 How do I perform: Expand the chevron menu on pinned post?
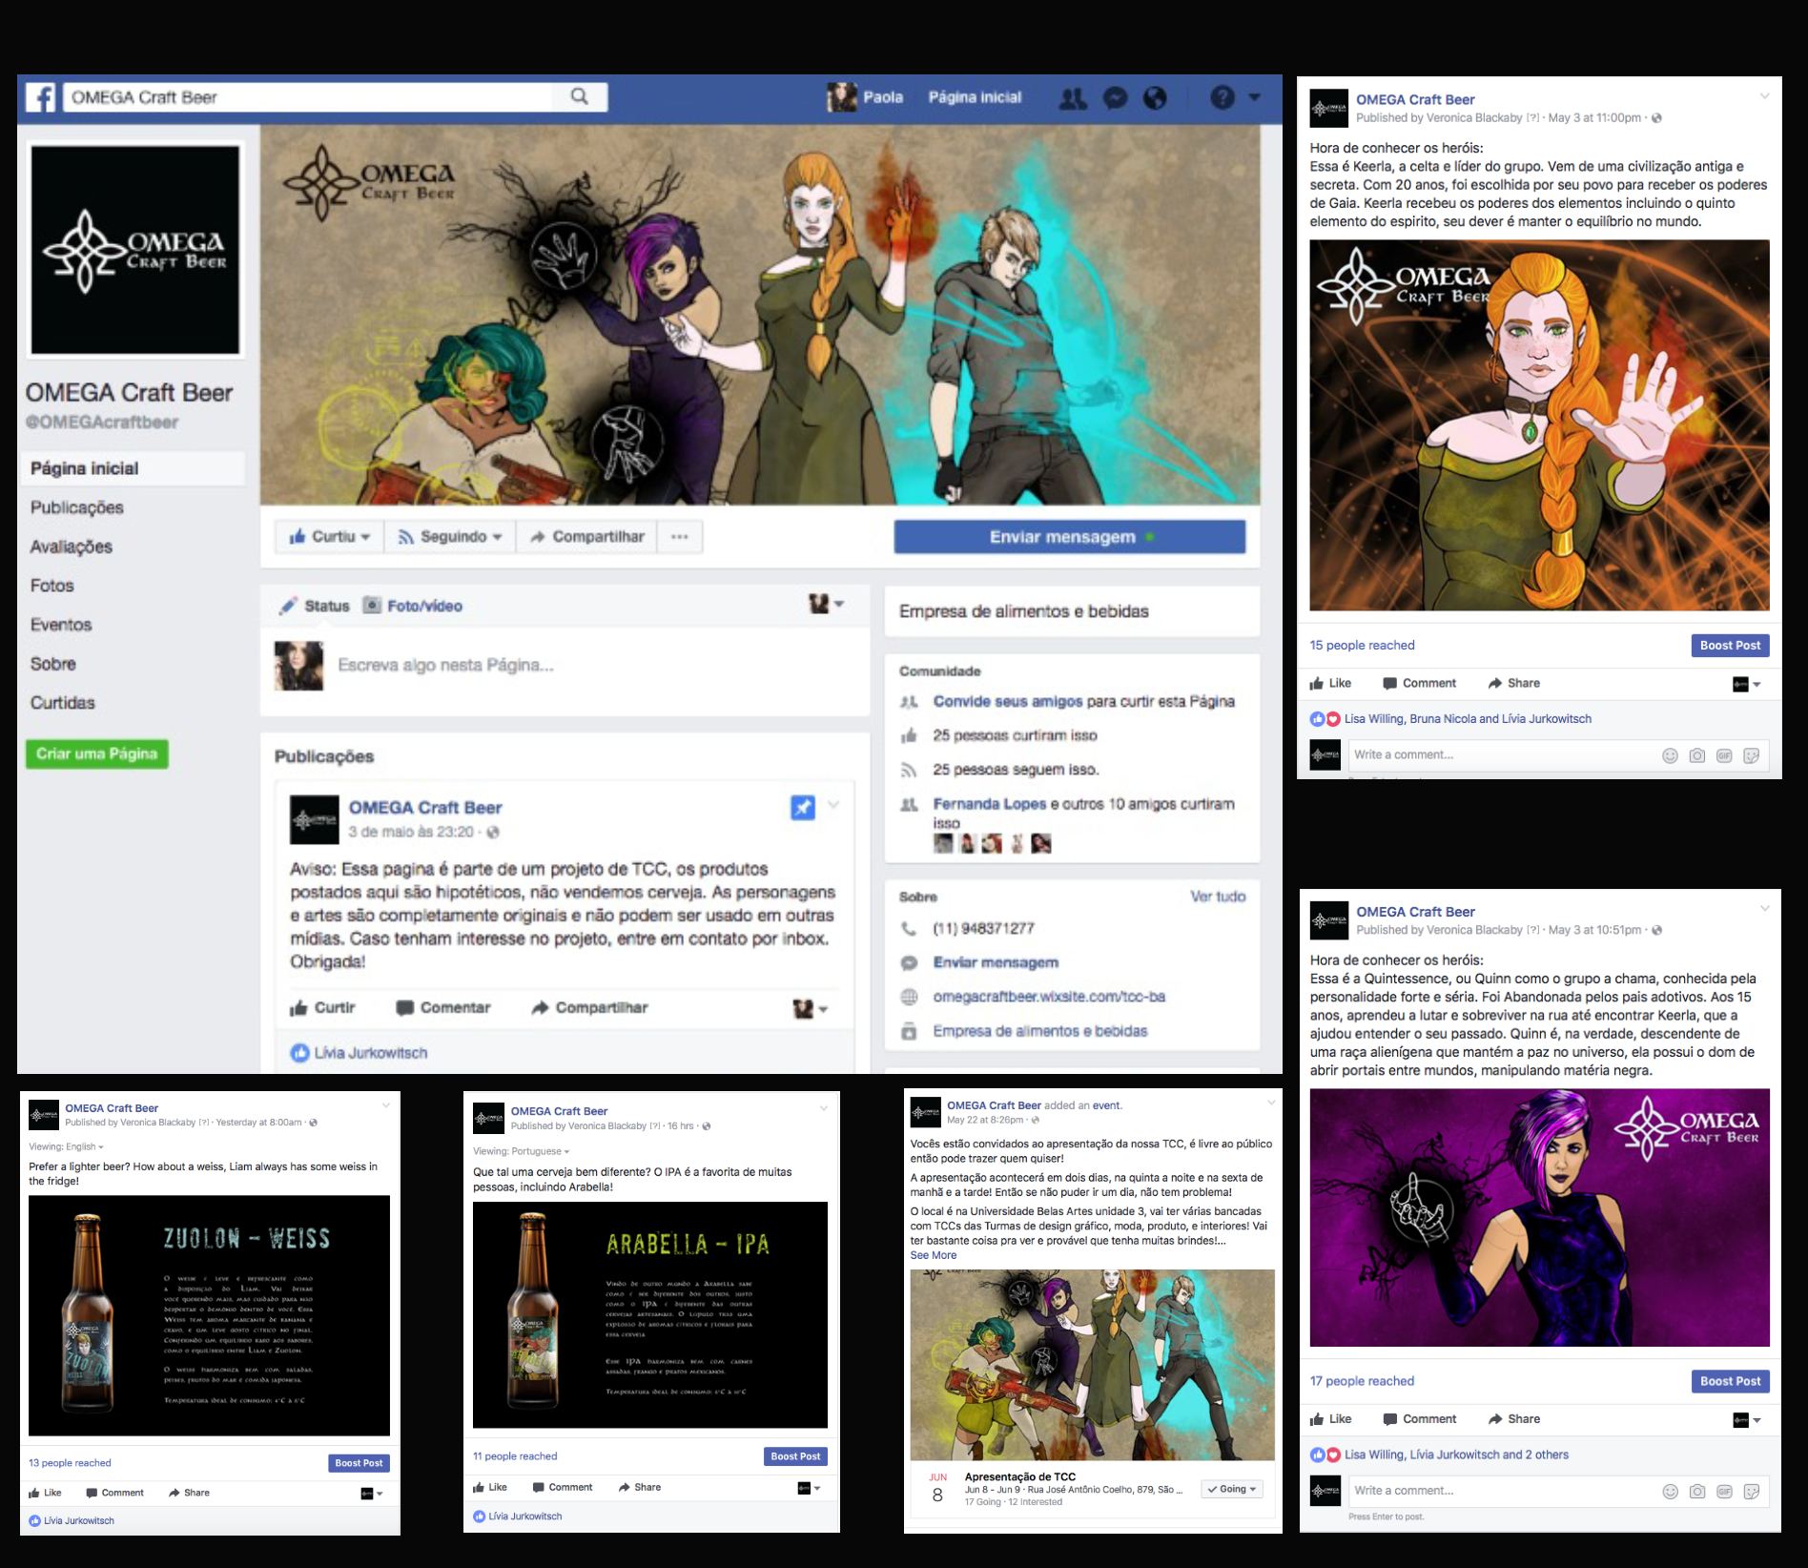[833, 805]
